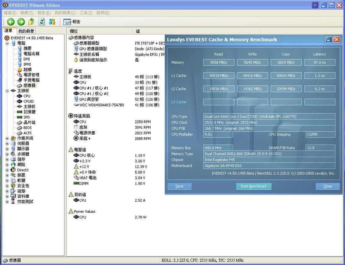
Task: Click the Close button in benchmark window
Action: 327,186
